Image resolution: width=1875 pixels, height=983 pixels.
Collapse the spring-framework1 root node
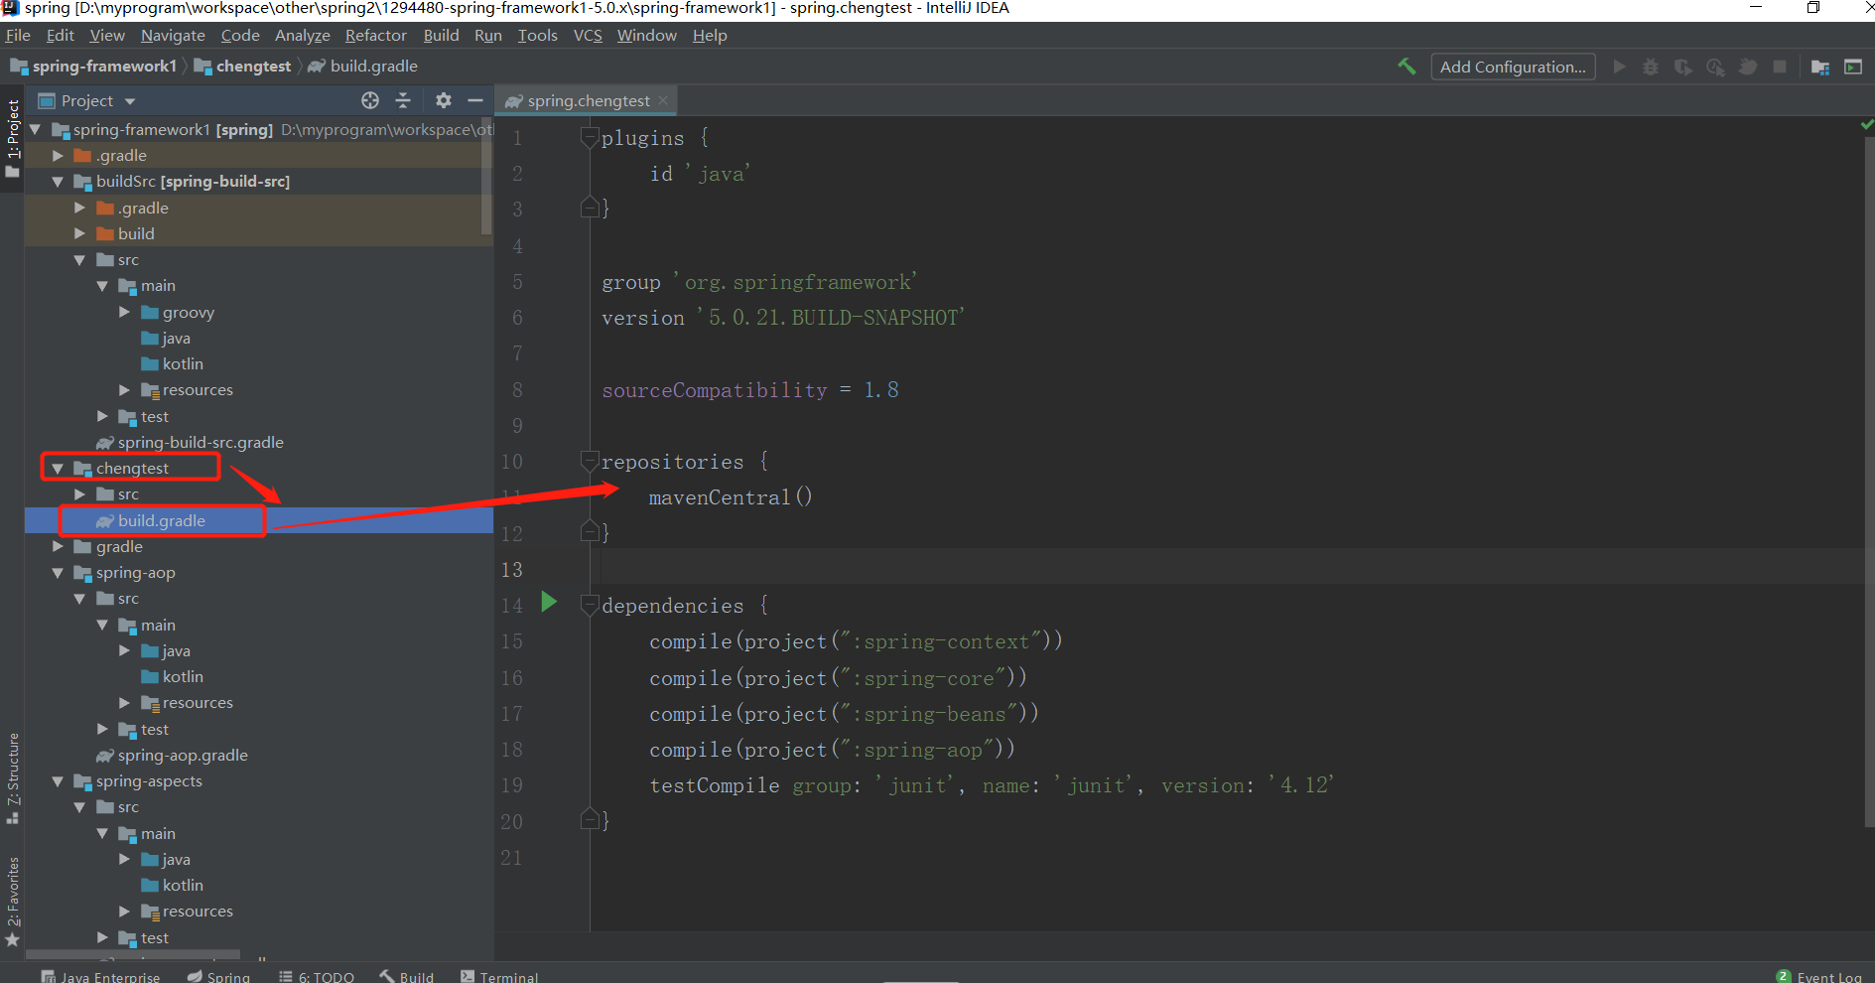[x=36, y=129]
